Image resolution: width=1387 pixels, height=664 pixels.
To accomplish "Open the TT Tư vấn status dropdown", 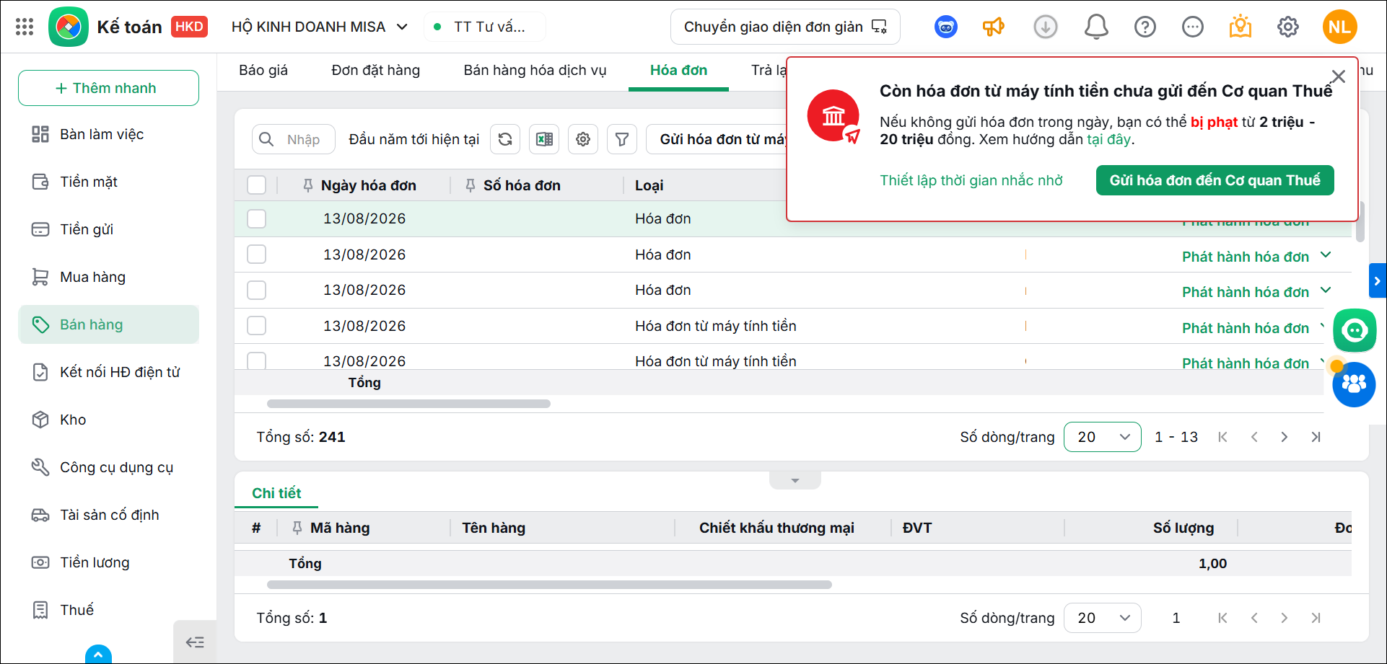I will tap(485, 27).
